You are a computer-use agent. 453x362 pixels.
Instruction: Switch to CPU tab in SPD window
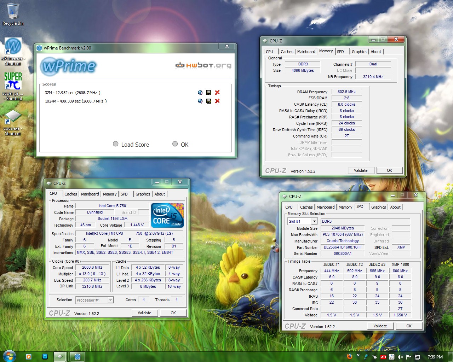point(289,207)
